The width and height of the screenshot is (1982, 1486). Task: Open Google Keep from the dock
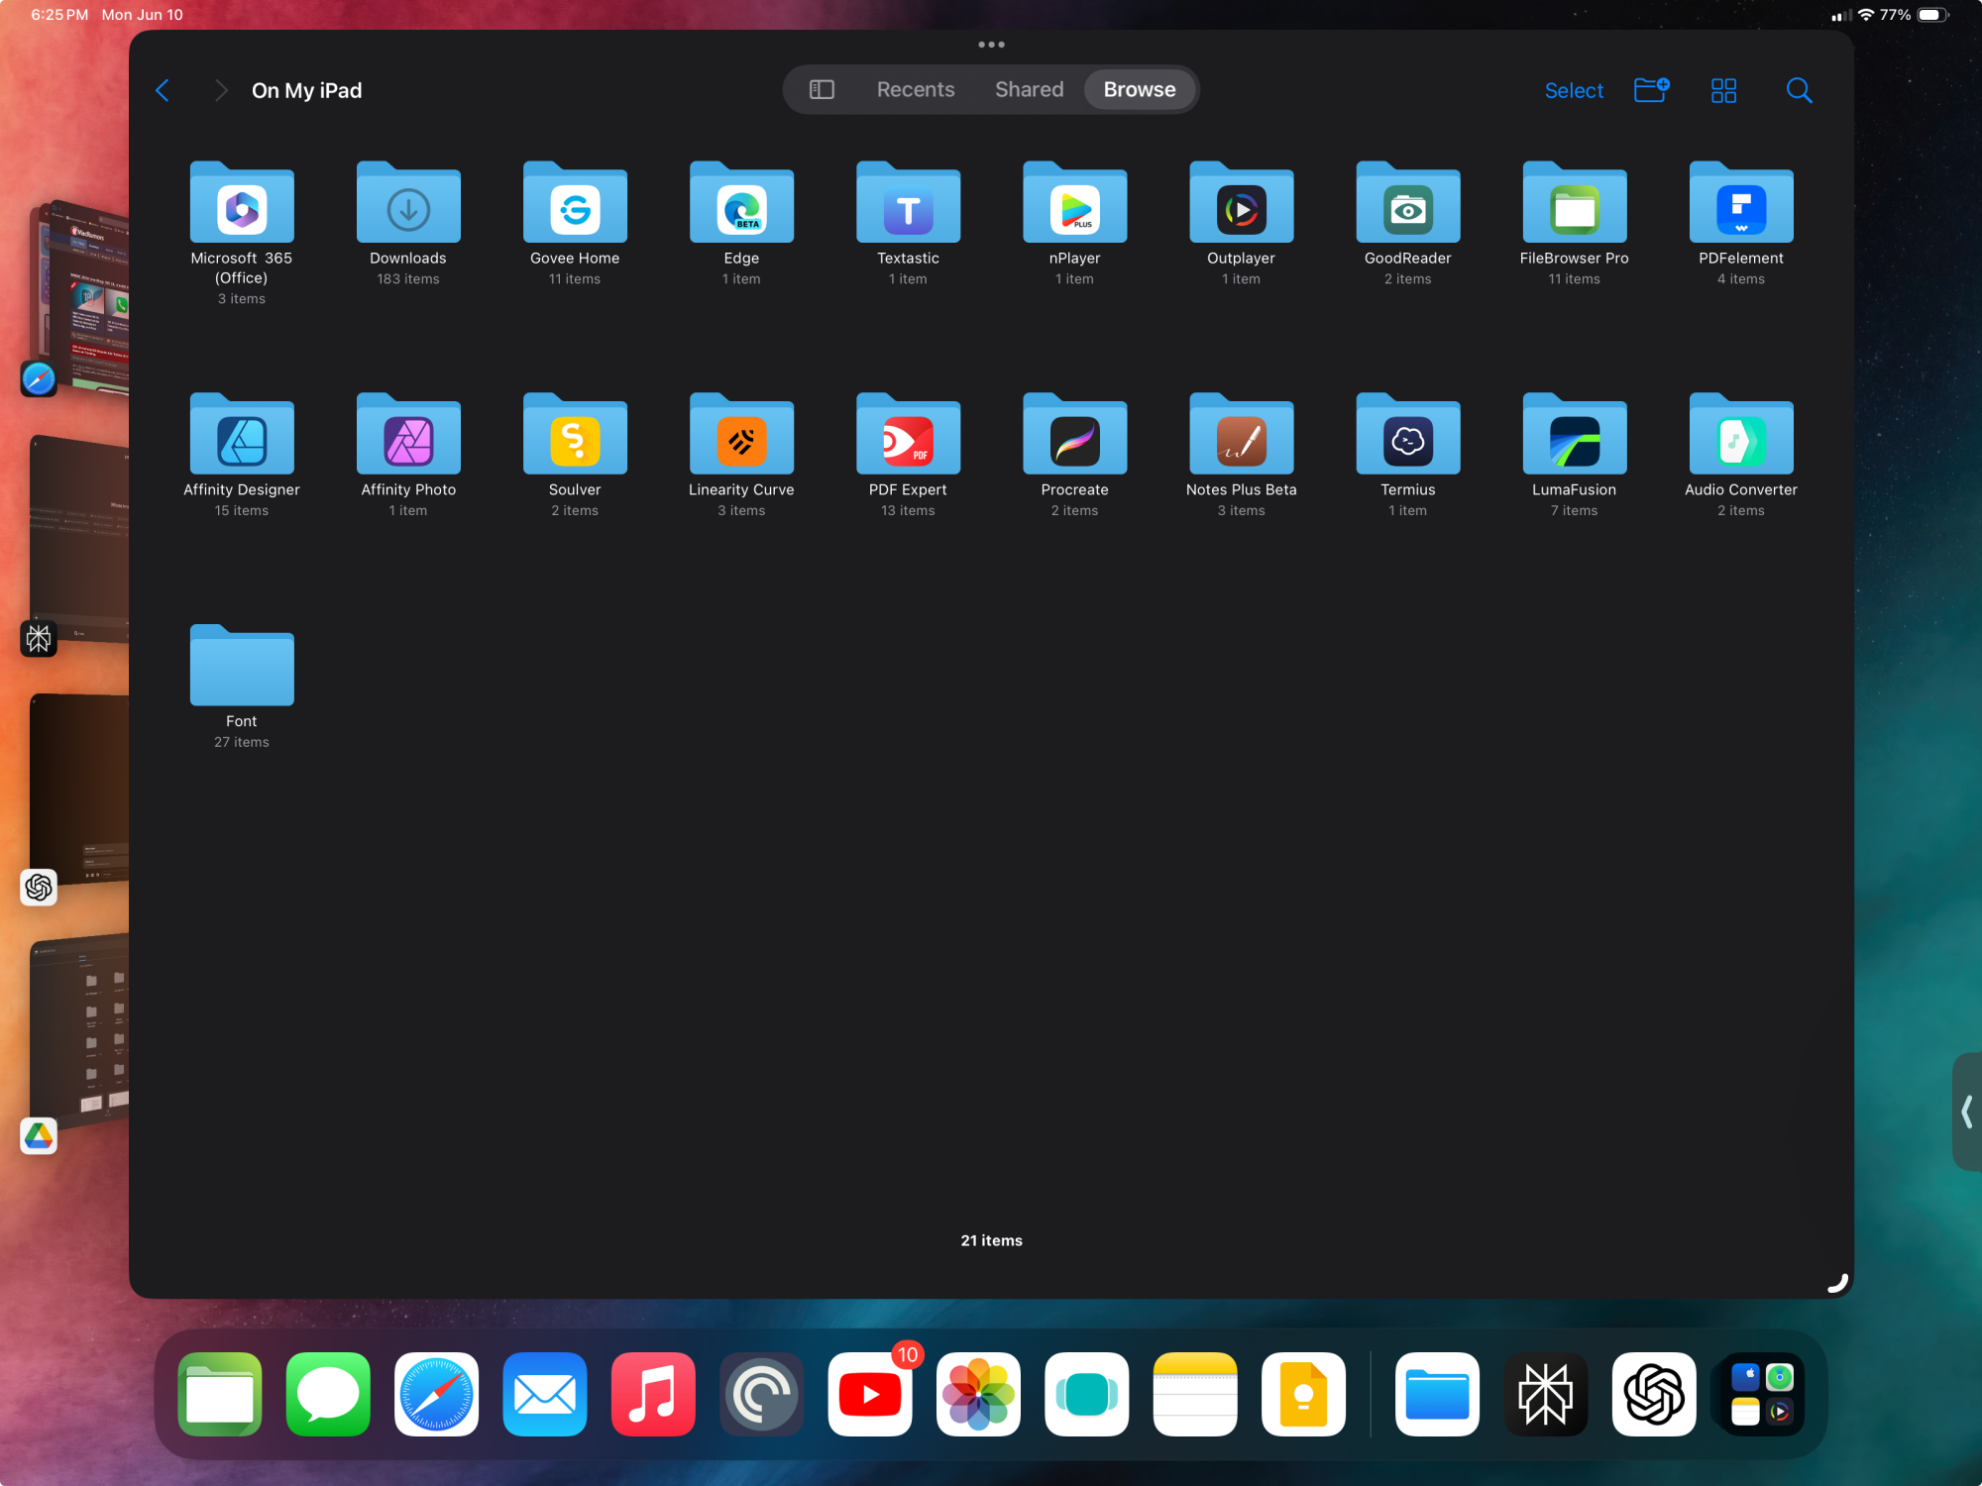tap(1303, 1395)
